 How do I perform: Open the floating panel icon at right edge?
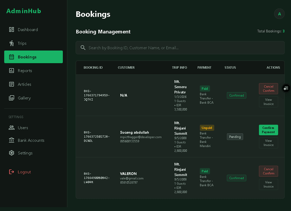coord(286,88)
